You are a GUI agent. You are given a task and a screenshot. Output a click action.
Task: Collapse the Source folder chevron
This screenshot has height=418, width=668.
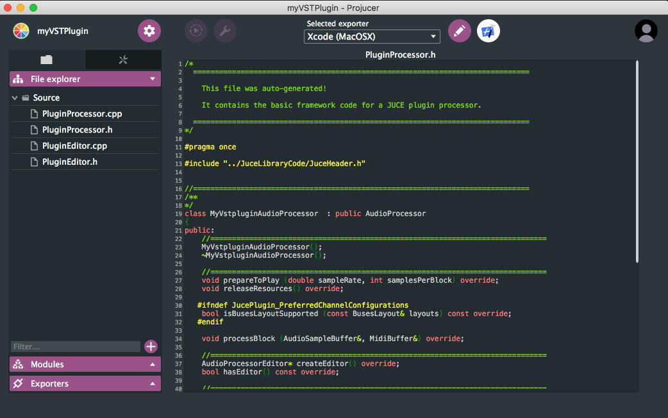[15, 97]
